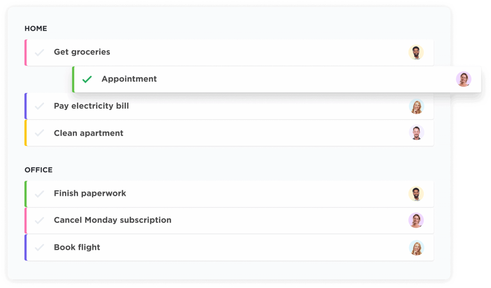Click the avatar on Book flight task
This screenshot has height=288, width=491.
[416, 248]
